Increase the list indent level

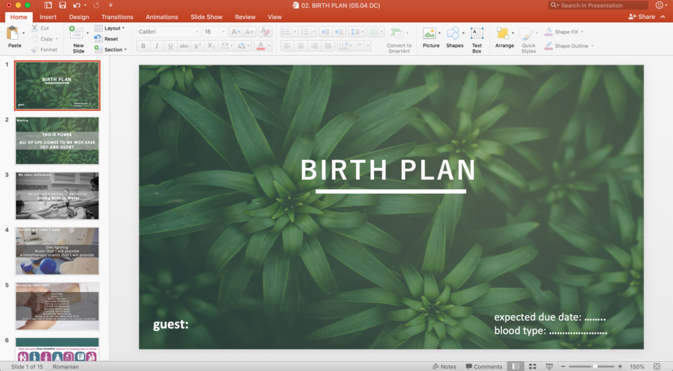pos(339,32)
